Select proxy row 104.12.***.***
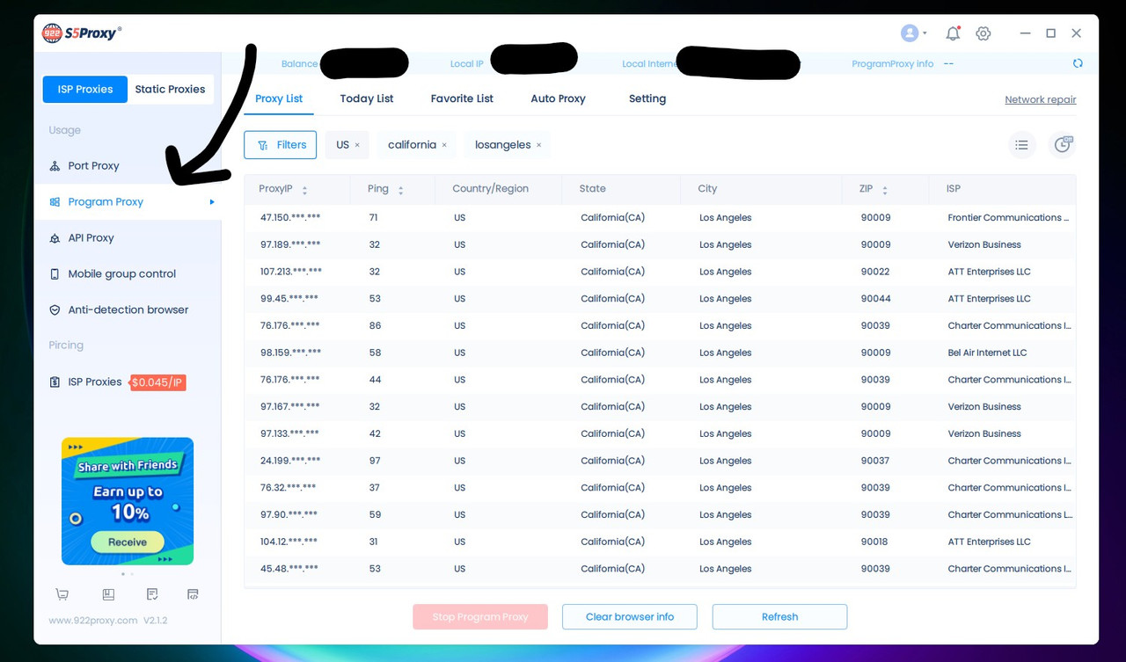The image size is (1126, 662). point(660,542)
